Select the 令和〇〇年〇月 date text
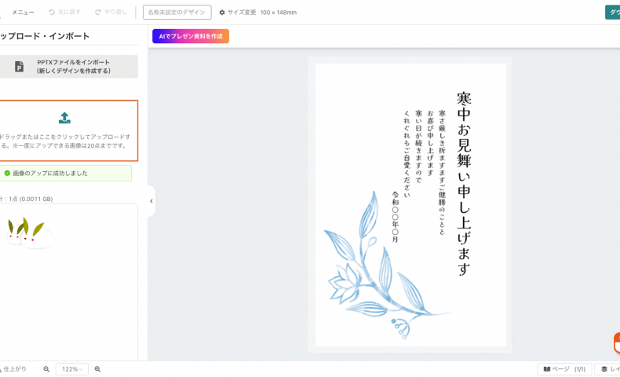Viewport: 620px width, 377px height. pyautogui.click(x=396, y=217)
